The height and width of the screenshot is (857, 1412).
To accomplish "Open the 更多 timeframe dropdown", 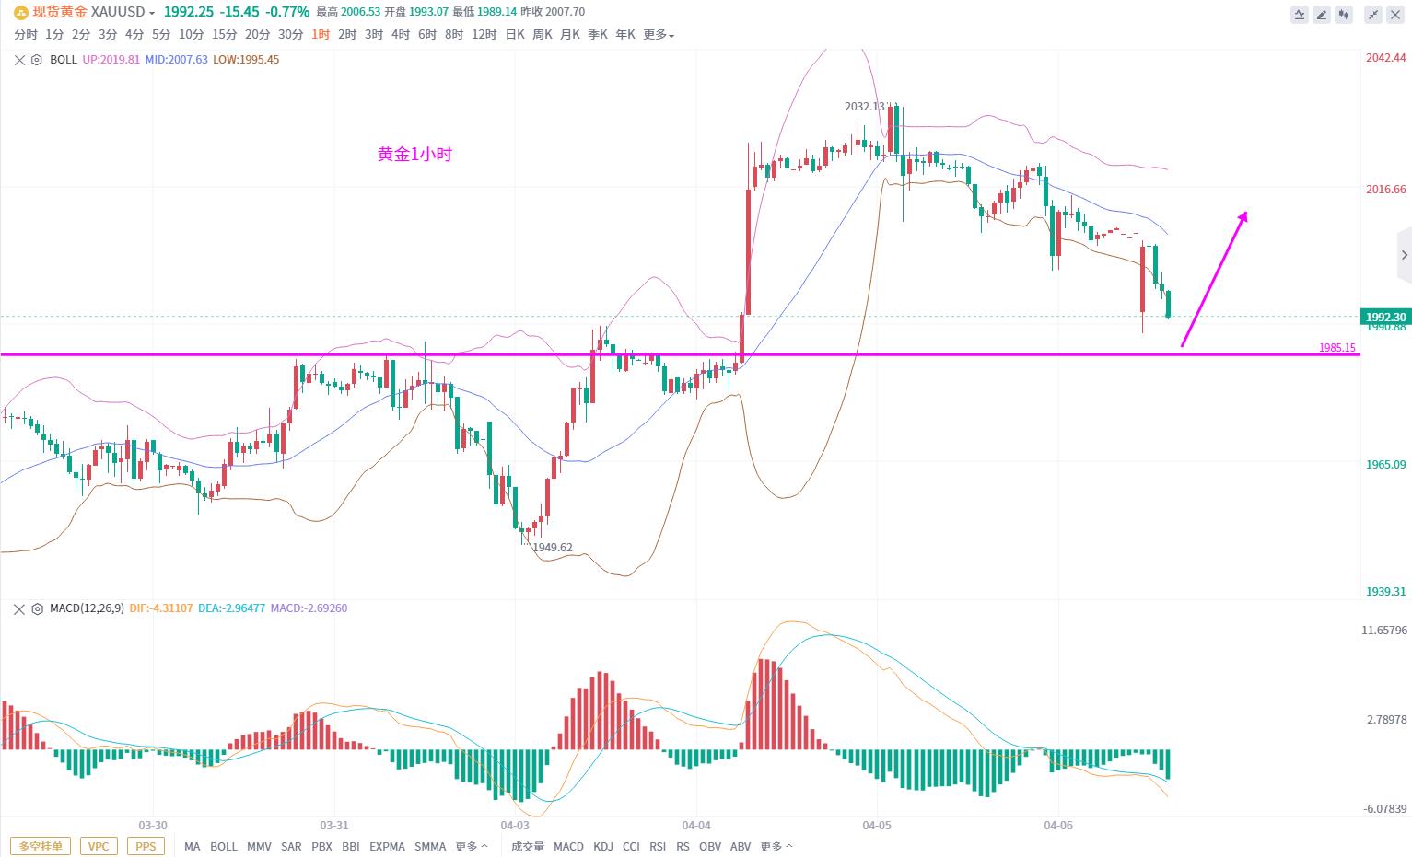I will coord(659,35).
